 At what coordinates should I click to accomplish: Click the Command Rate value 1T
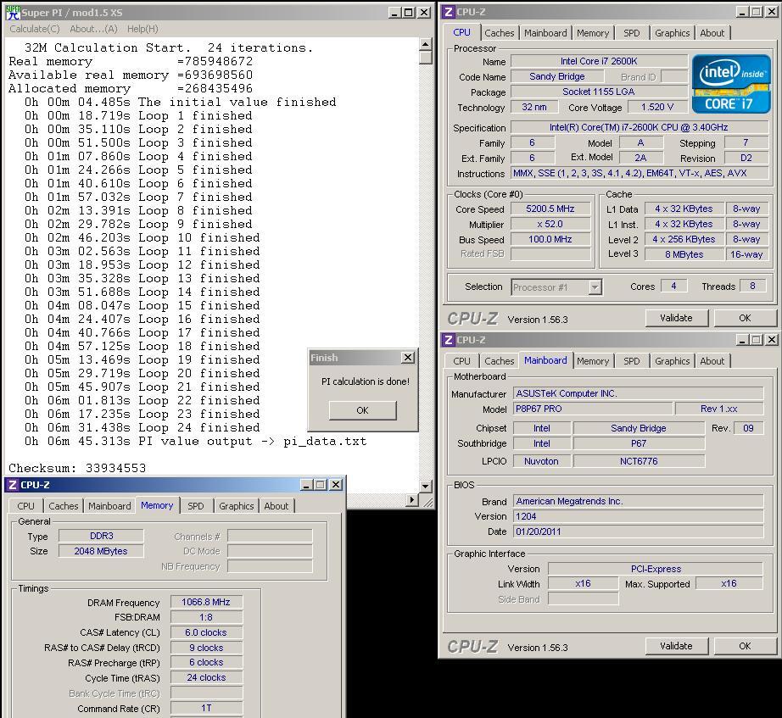[x=206, y=709]
